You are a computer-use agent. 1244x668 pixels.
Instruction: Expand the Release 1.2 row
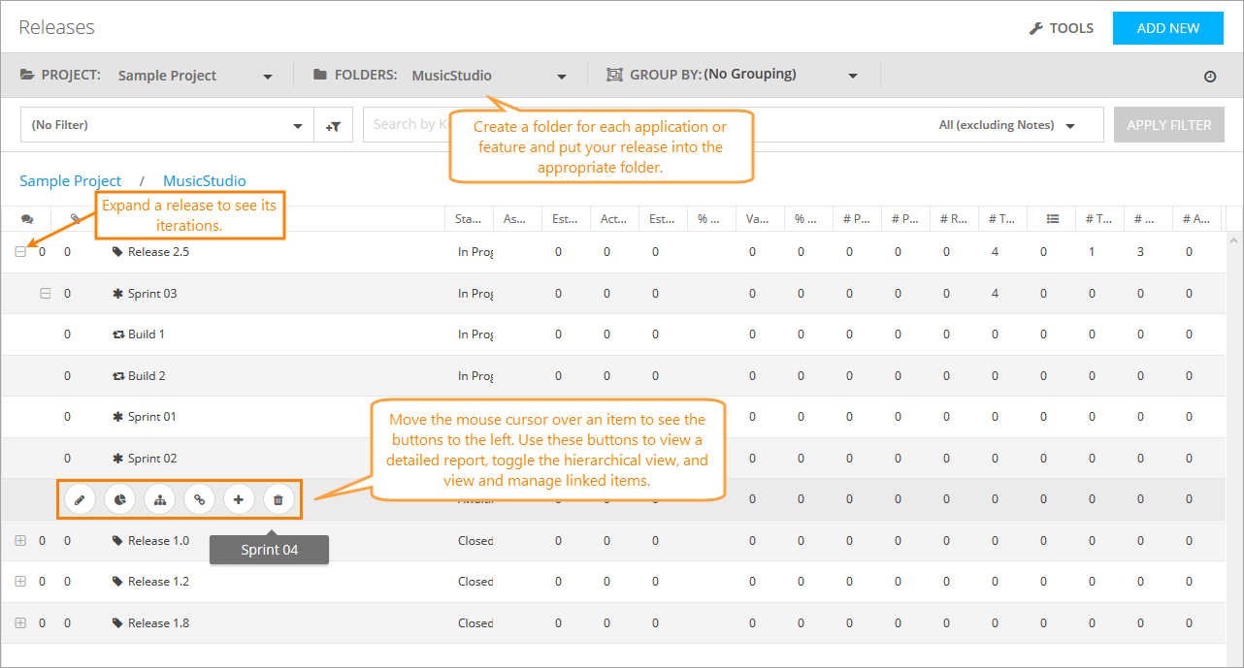click(20, 582)
